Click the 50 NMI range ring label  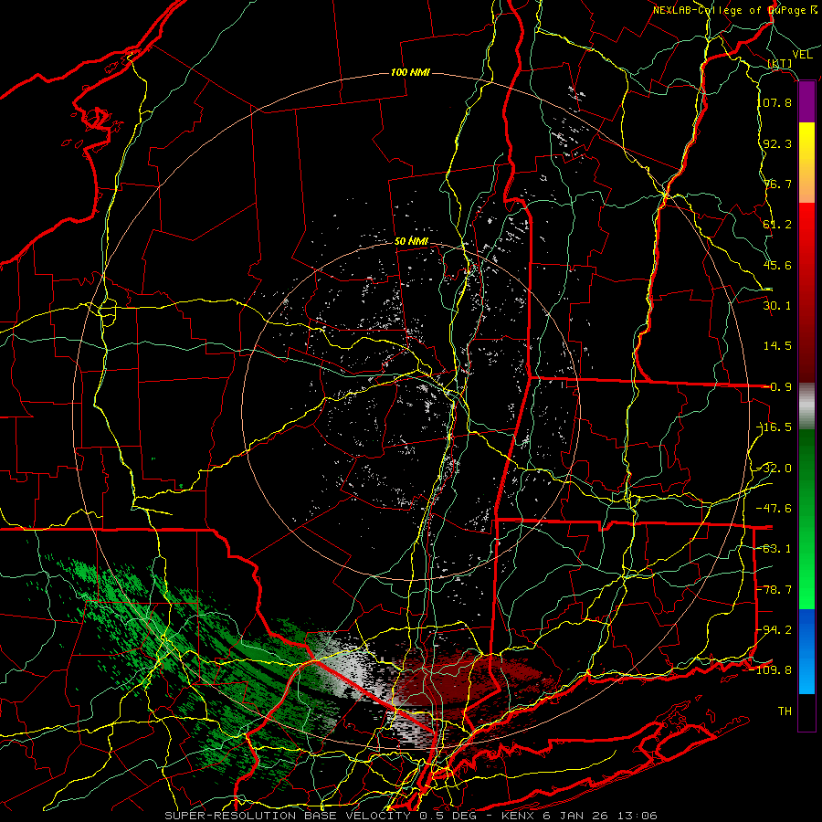(411, 242)
